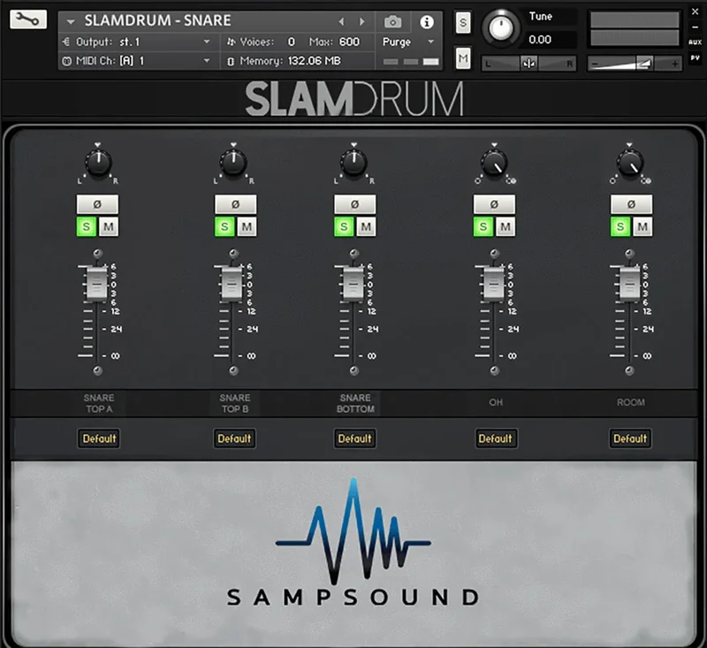This screenshot has height=648, width=707.
Task: Invert phase on Snare Top B
Action: coord(235,204)
